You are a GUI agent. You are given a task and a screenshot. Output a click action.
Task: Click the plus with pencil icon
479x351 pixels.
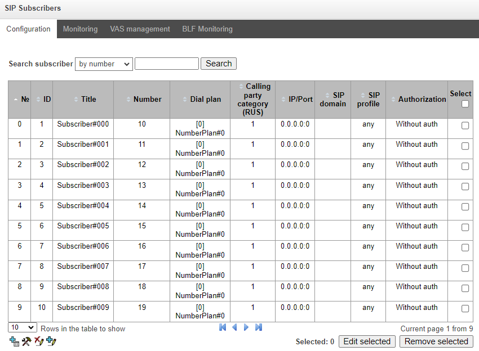[51, 341]
